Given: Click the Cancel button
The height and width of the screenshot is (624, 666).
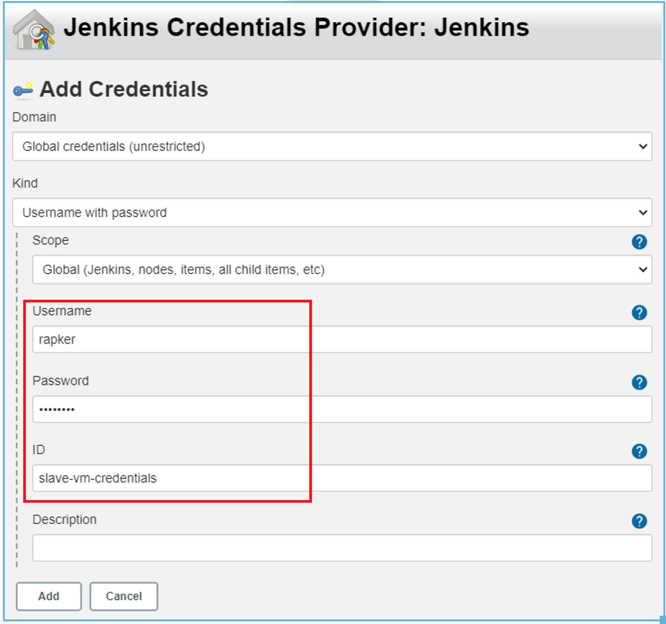Looking at the screenshot, I should coord(124,596).
